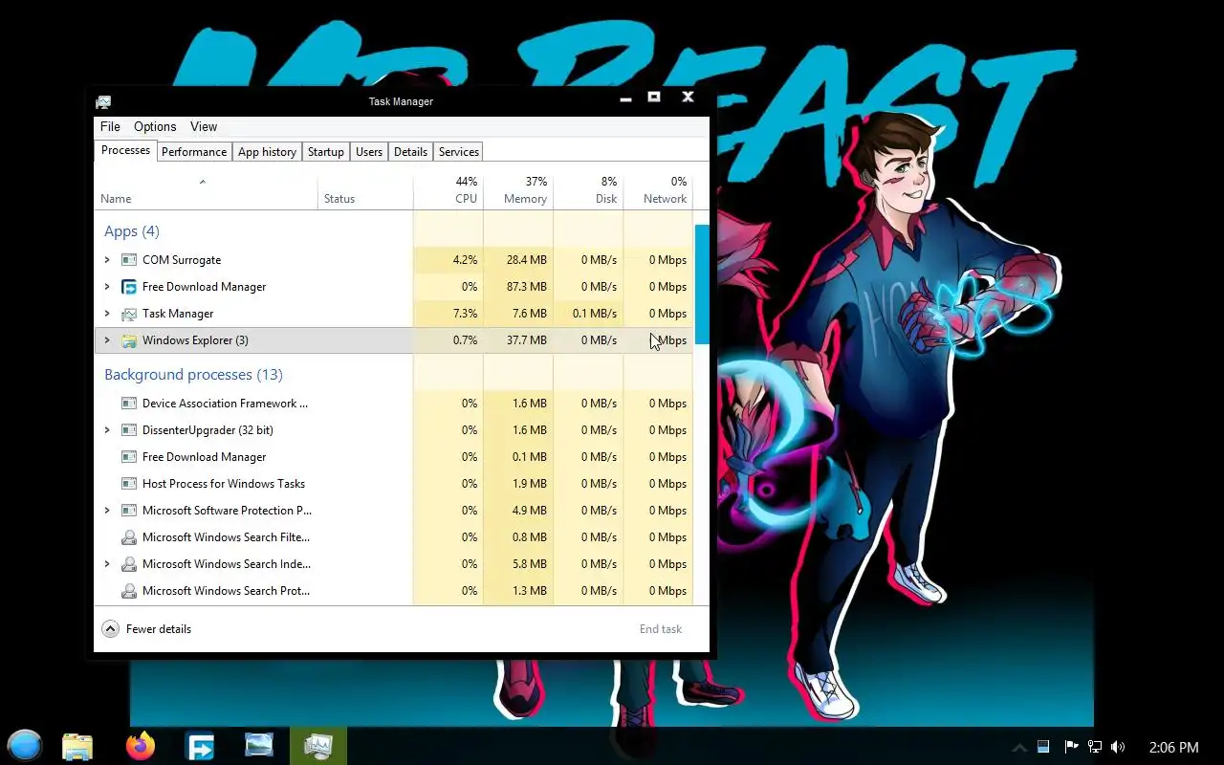This screenshot has height=765, width=1224.
Task: Click the Microsoft Software Protection process icon
Action: (129, 511)
